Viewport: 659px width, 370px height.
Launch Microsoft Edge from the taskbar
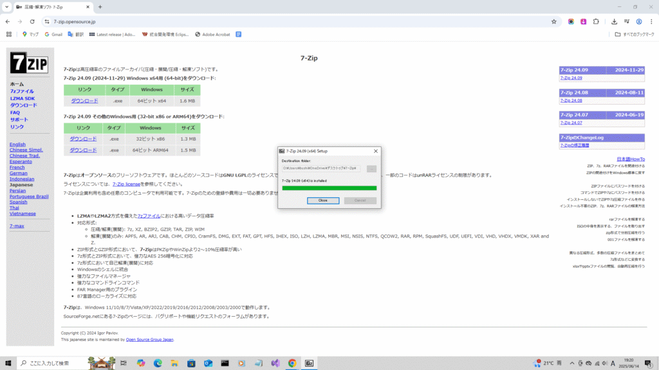click(158, 364)
